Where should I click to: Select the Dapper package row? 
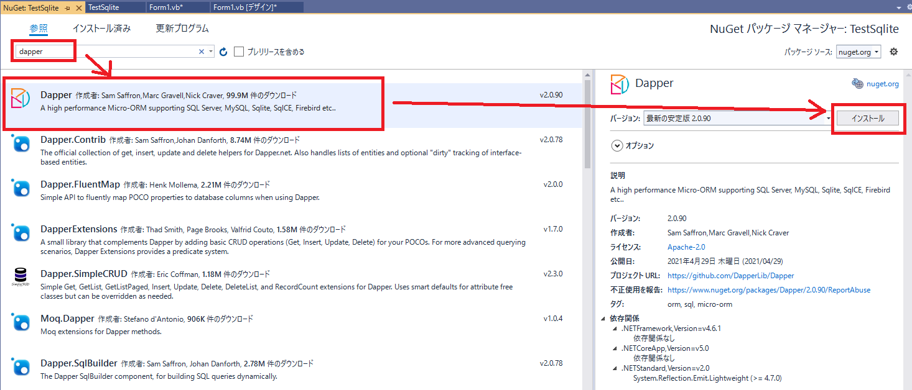[292, 106]
